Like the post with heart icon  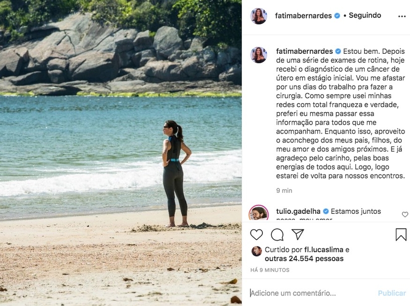click(256, 235)
